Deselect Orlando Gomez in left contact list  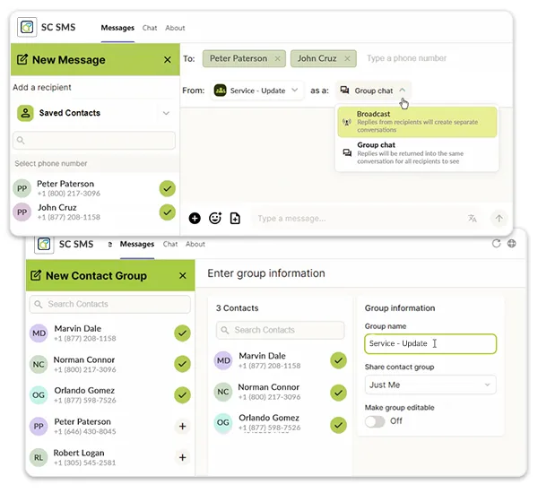(x=182, y=395)
